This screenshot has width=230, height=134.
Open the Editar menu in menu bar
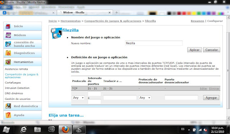coord(17,7)
